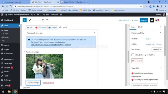Click the volume icon in system tray
Screen dimensions: 168x94
click(160, 92)
